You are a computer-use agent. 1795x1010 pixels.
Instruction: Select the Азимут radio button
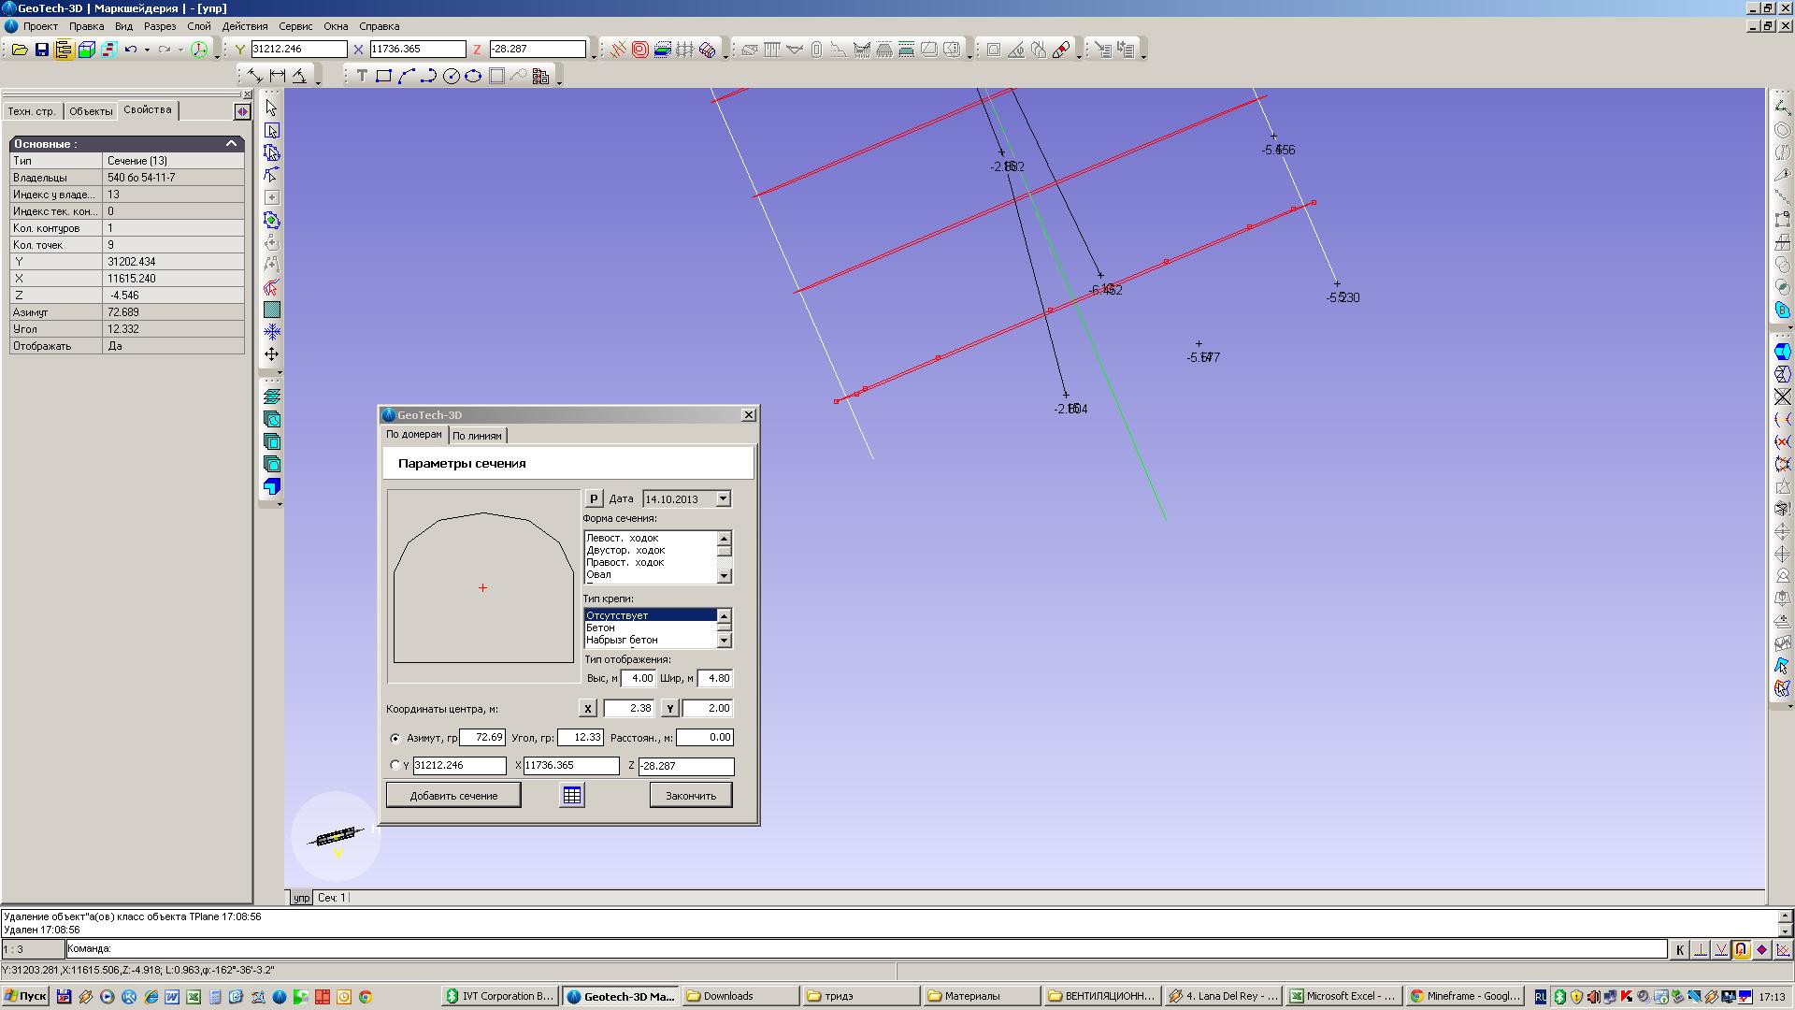coord(395,738)
